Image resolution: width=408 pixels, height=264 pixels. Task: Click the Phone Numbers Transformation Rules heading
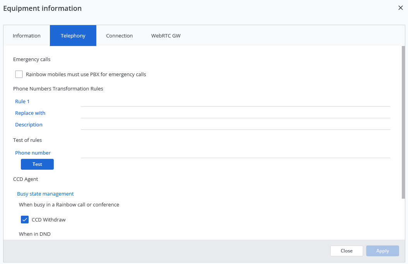tap(58, 89)
